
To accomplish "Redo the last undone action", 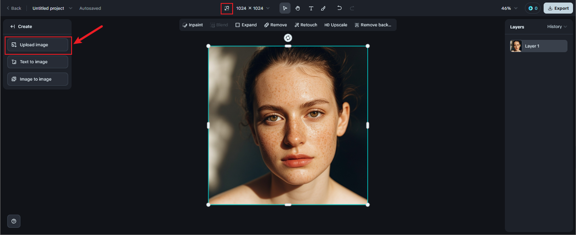I will 352,8.
